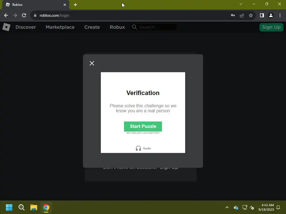
Task: Minimize the Chrome window
Action: point(254,4)
